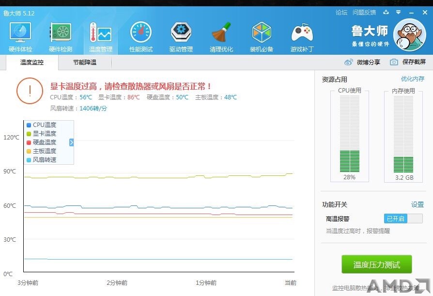This screenshot has width=433, height=296.
Task: Click the 微博分享 share text
Action: pos(369,62)
